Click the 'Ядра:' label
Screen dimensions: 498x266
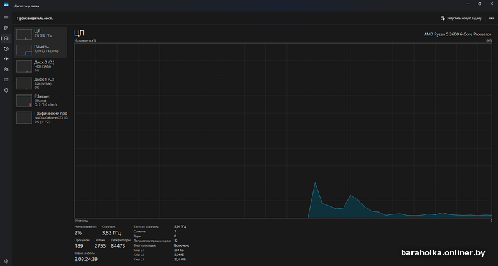tap(138, 236)
